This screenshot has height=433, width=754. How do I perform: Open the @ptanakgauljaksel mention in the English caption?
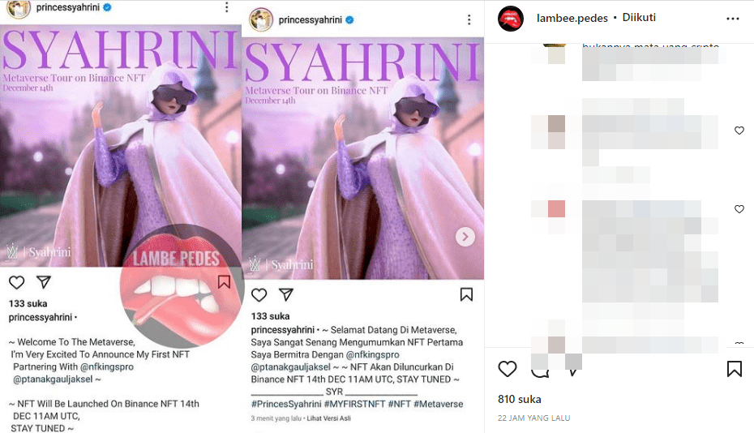(53, 379)
